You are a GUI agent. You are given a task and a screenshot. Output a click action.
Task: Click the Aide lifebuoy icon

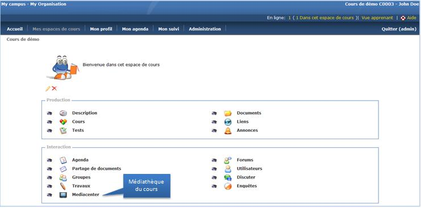coord(403,18)
